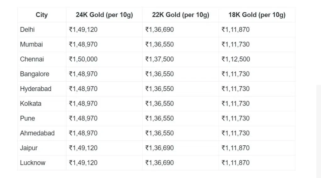Image resolution: width=321 pixels, height=178 pixels.
Task: Select the Kolkata row label
Action: click(31, 104)
